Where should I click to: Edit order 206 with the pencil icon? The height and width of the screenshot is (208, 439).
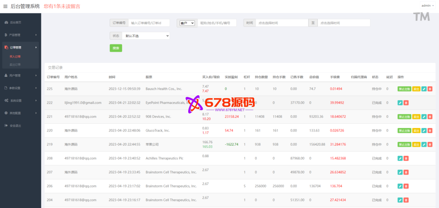400,186
